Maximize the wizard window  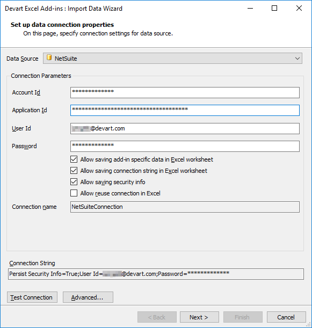tap(274, 8)
